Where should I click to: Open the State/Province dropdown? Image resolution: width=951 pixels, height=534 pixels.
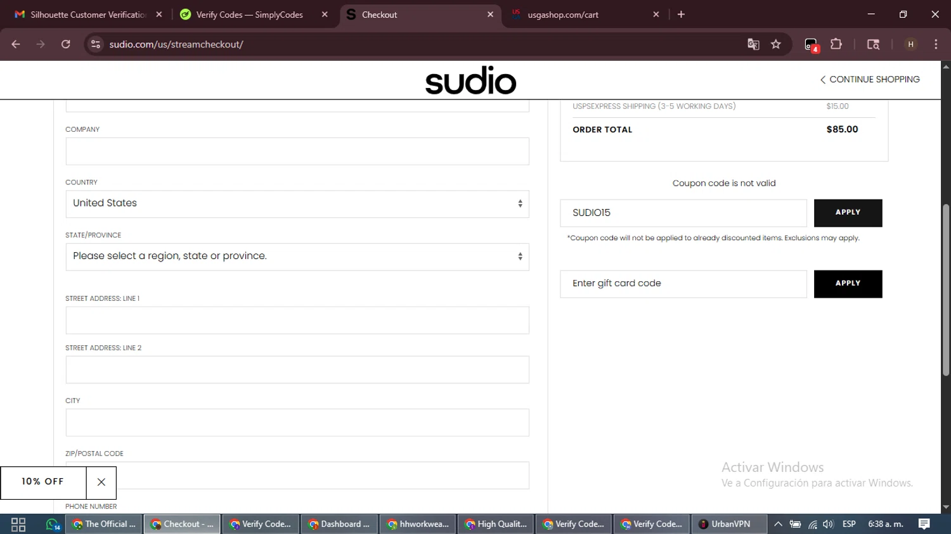(297, 257)
